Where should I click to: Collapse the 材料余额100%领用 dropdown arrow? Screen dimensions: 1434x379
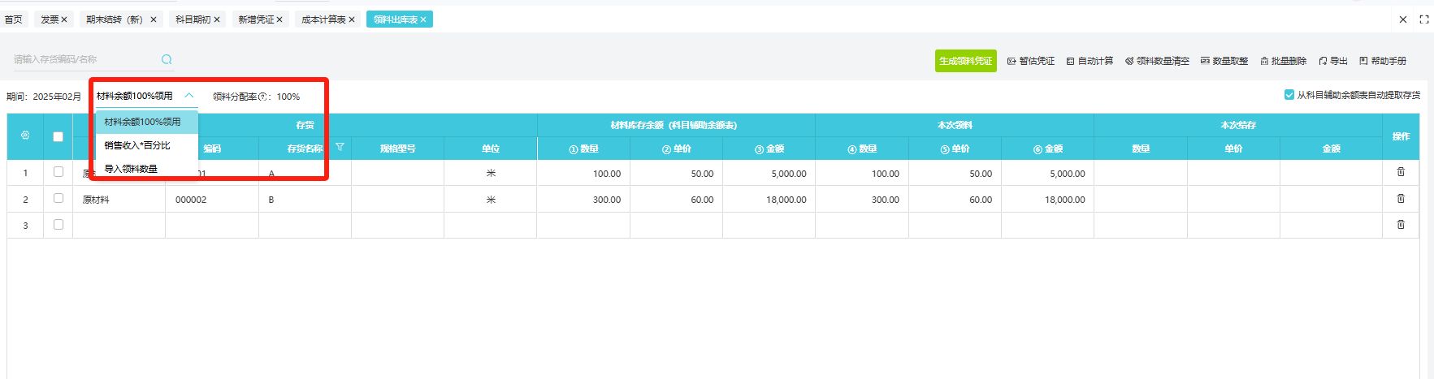click(x=188, y=96)
